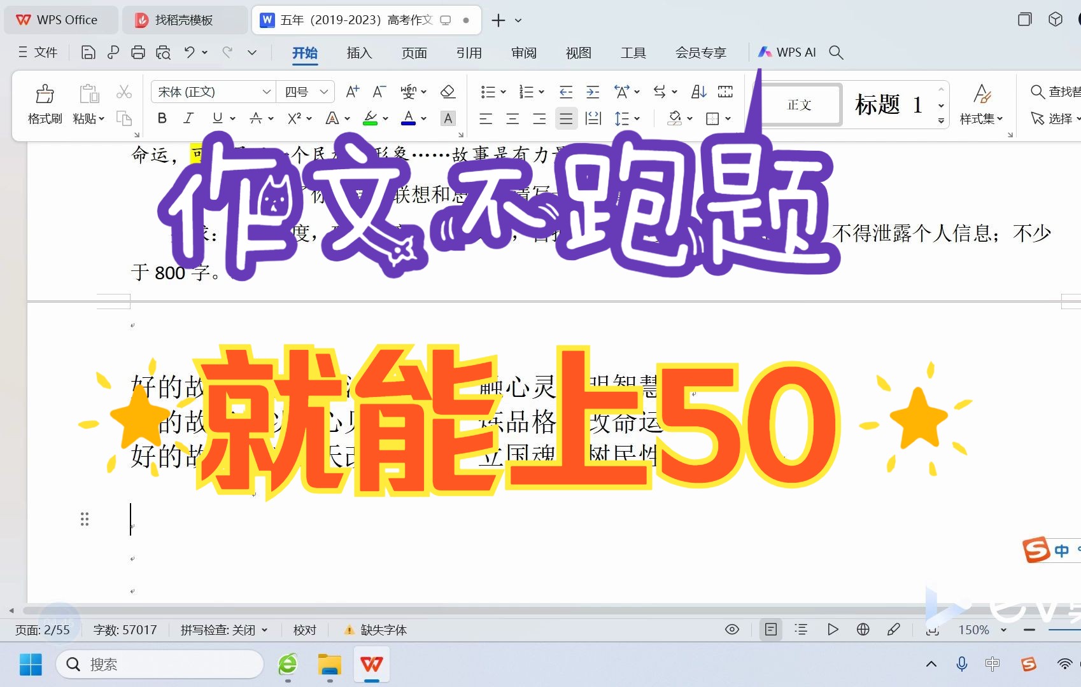Click the 缺失字体 missing fonts warning

[x=376, y=630]
